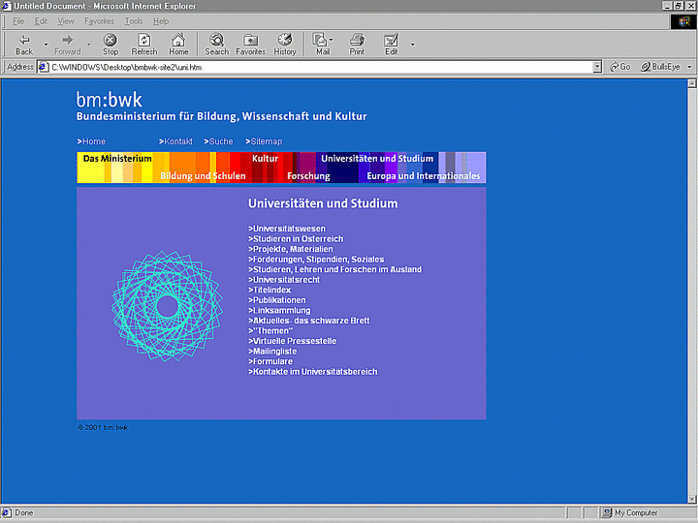Screen dimensions: 698x523
Task: Open the Publikationen link
Action: (277, 300)
